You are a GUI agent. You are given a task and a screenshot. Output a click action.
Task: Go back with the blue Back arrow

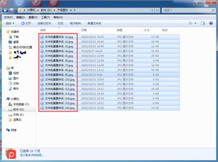pyautogui.click(x=5, y=11)
